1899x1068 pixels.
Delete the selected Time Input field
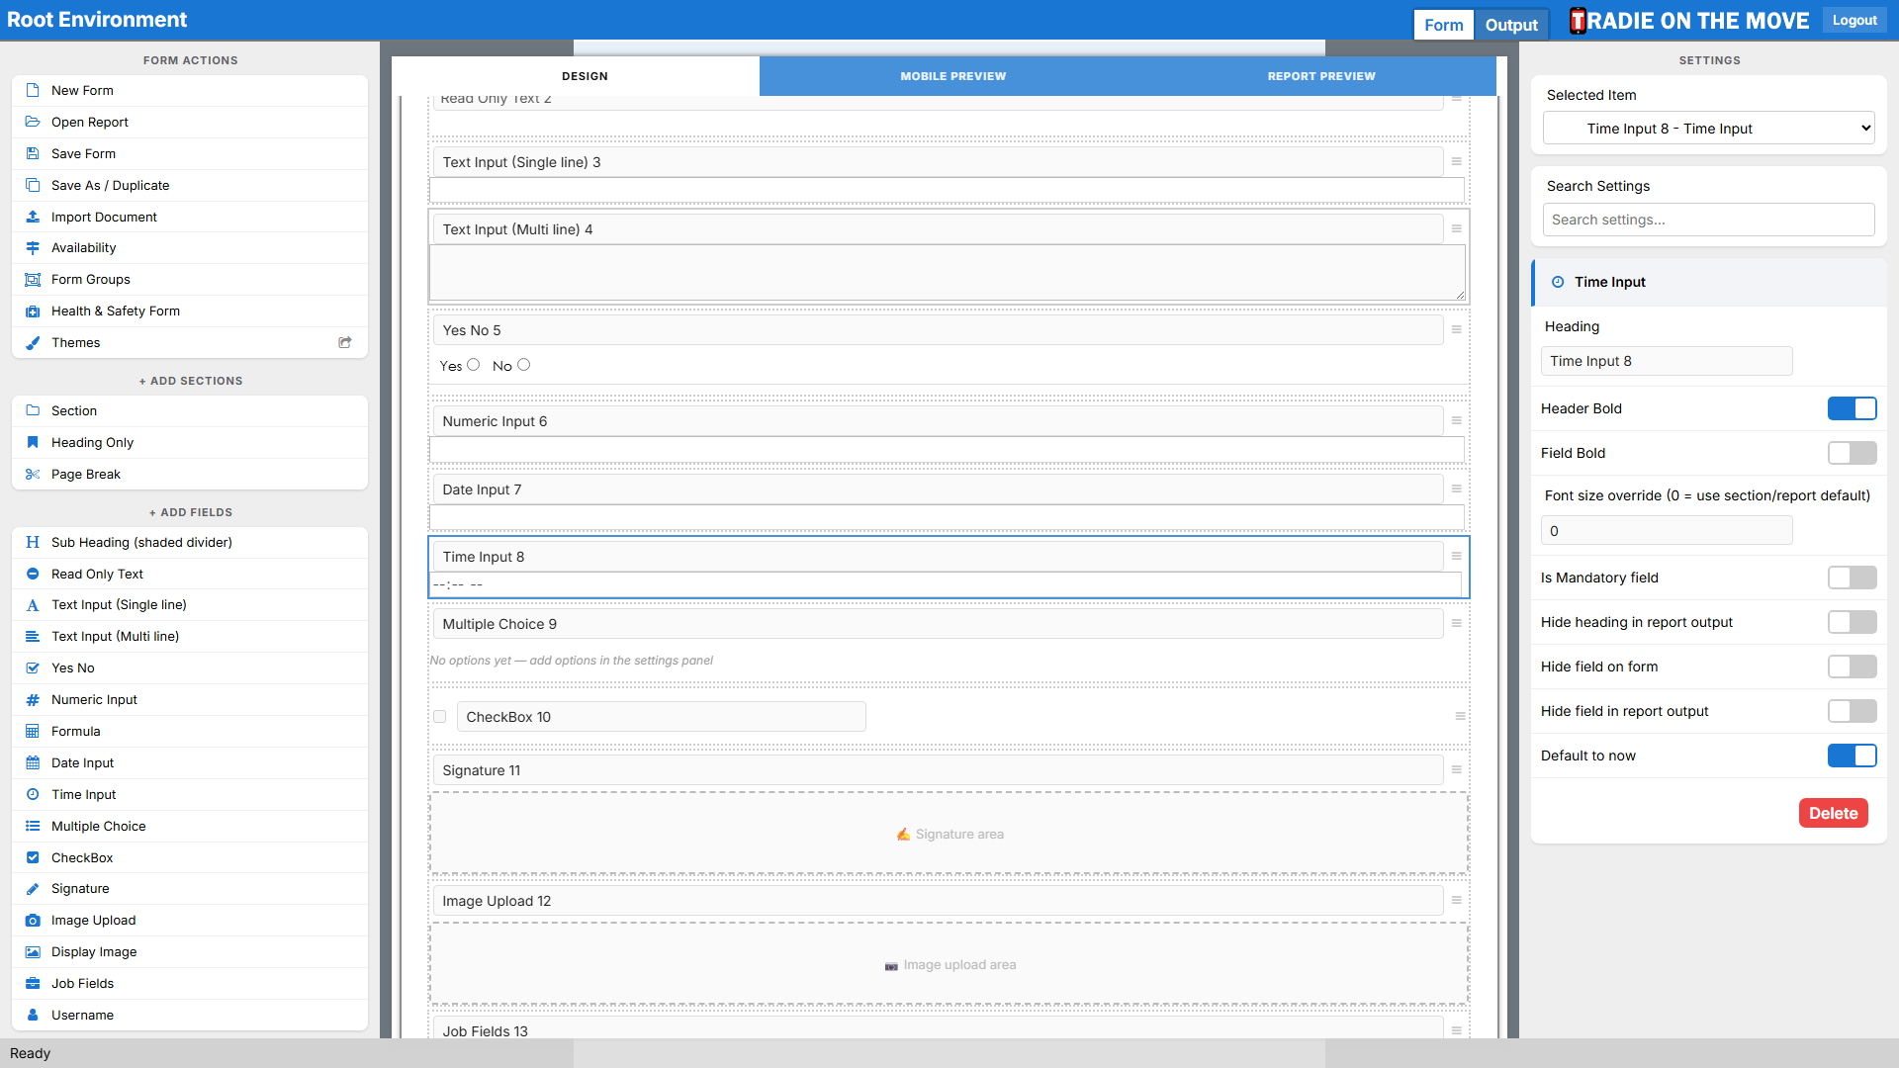[x=1833, y=813]
